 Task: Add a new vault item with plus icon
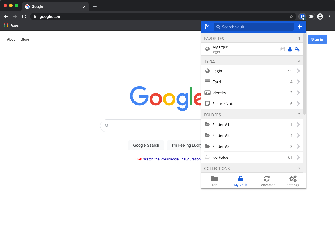(x=300, y=27)
